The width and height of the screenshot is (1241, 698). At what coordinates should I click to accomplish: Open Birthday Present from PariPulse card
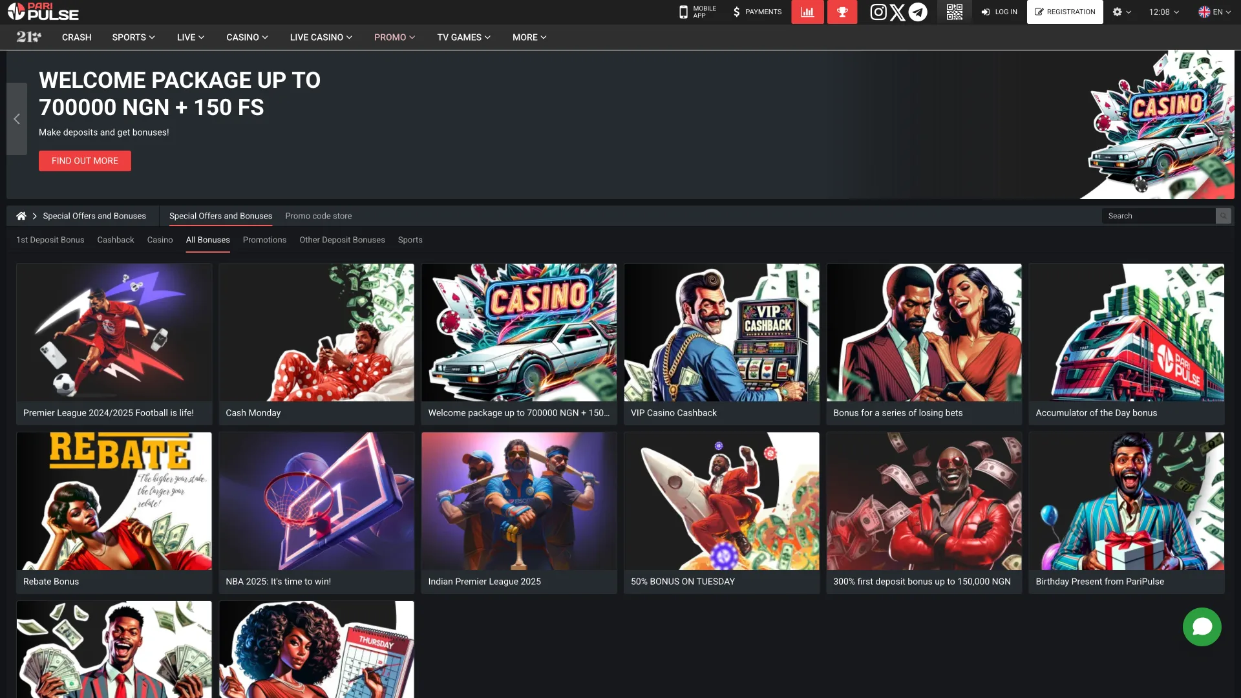point(1127,513)
